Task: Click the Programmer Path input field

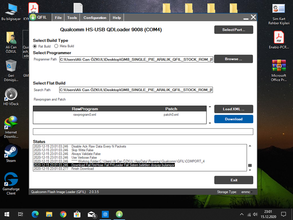Action: [x=136, y=60]
